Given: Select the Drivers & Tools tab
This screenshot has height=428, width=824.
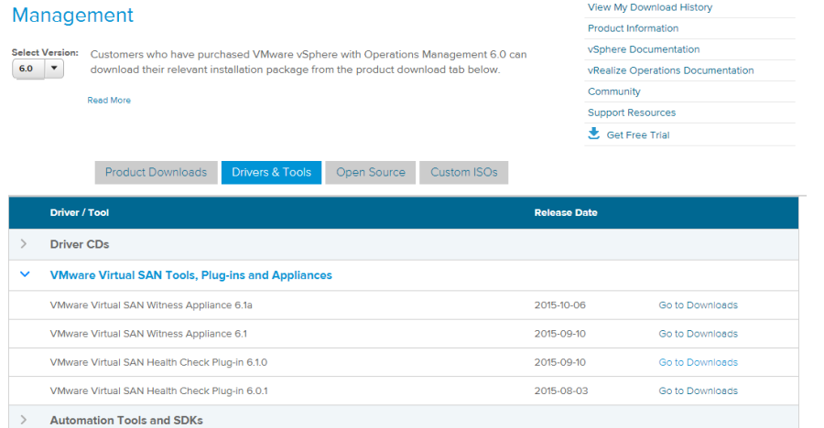Looking at the screenshot, I should (x=271, y=172).
